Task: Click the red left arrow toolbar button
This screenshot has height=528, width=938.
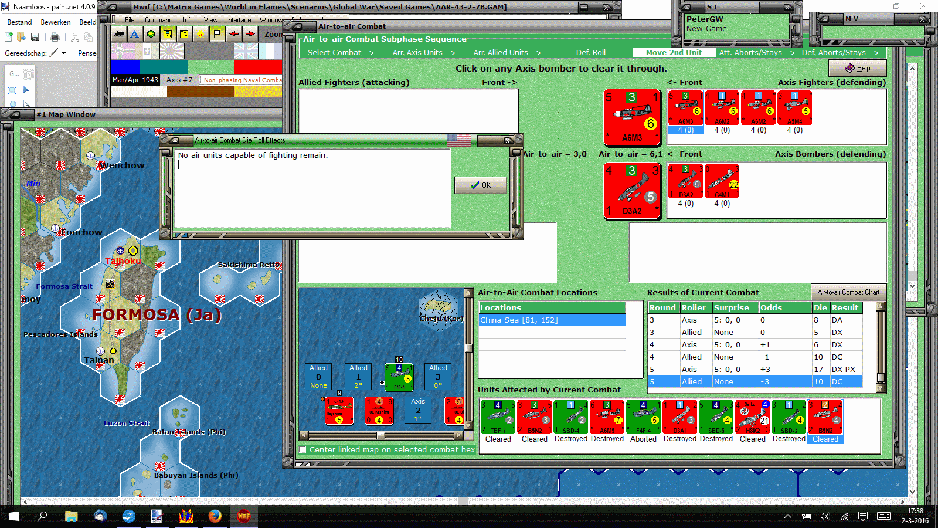Action: click(234, 34)
